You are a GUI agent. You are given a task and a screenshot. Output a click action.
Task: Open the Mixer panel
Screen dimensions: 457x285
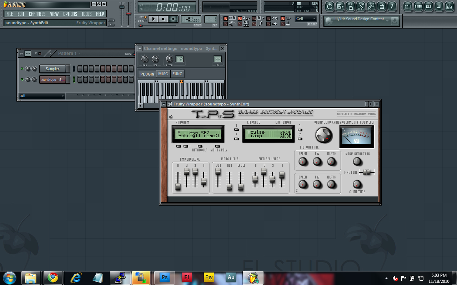tap(449, 6)
